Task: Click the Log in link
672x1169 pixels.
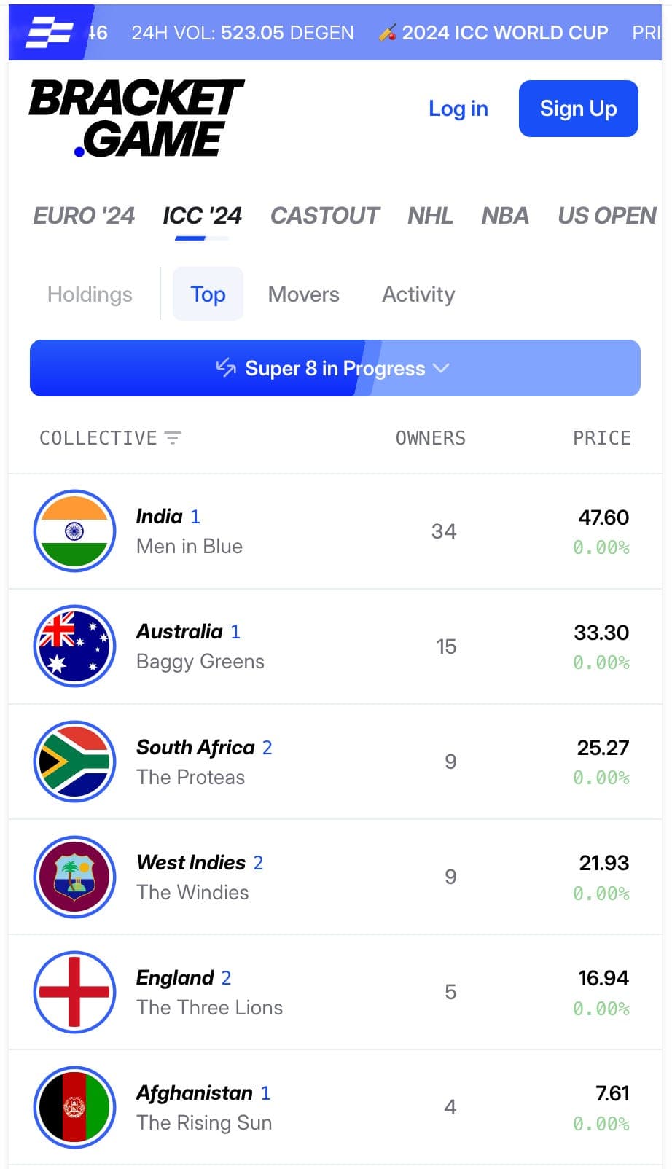Action: pos(458,109)
